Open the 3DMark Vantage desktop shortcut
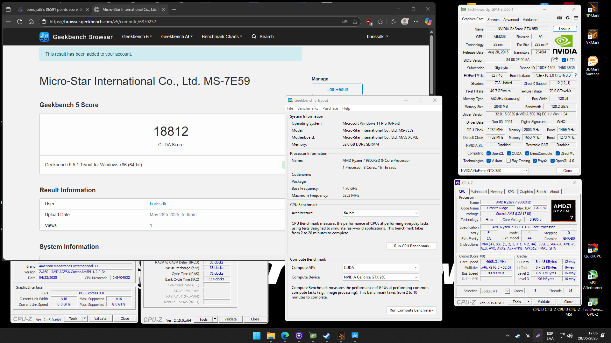This screenshot has width=611, height=343. click(x=593, y=66)
